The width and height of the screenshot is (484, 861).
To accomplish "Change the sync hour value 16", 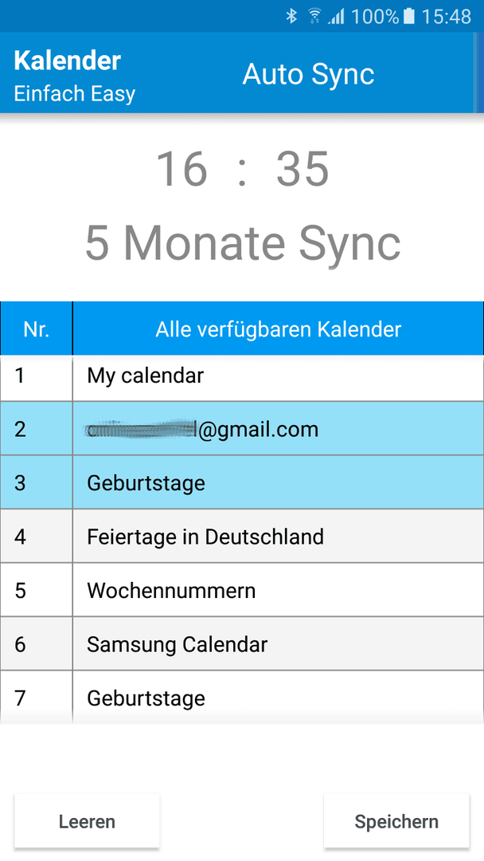I will tap(181, 168).
